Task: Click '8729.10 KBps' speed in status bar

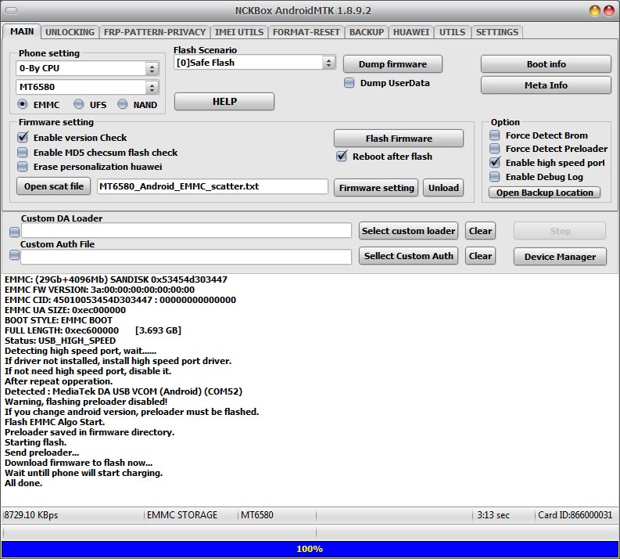Action: click(30, 515)
